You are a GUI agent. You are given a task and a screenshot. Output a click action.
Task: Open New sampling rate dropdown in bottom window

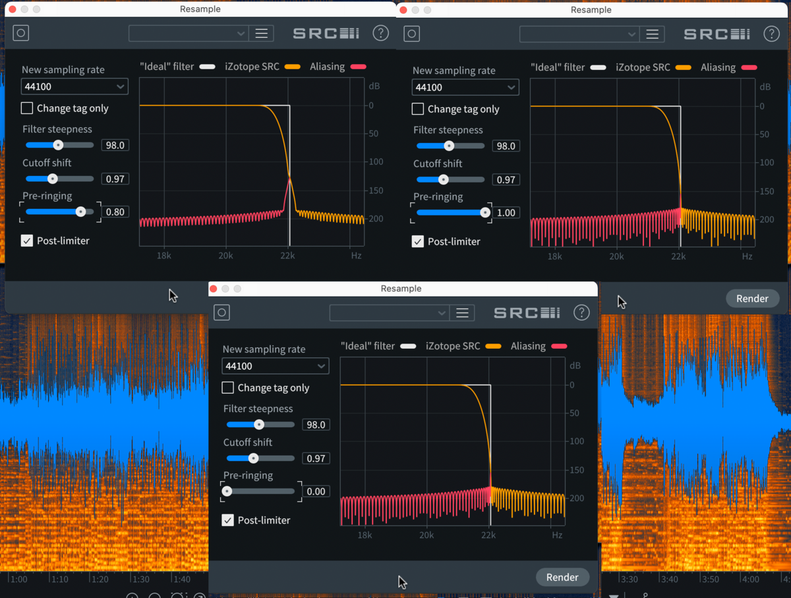point(276,366)
